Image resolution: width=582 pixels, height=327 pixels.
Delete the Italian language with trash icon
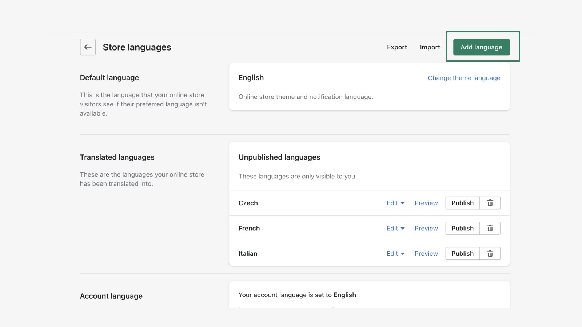tap(490, 254)
